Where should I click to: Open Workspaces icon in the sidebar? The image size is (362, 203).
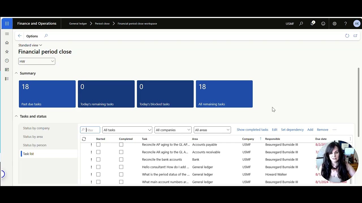click(7, 70)
